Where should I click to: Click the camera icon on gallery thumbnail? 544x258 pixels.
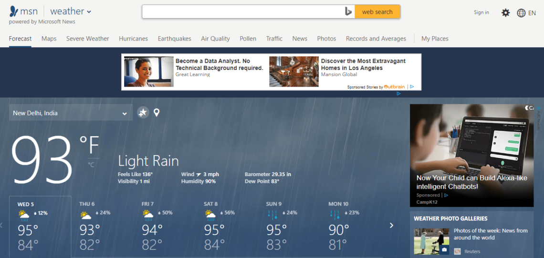click(x=444, y=249)
